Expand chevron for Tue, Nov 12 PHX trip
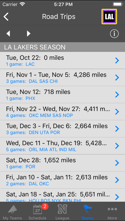 click(x=117, y=95)
